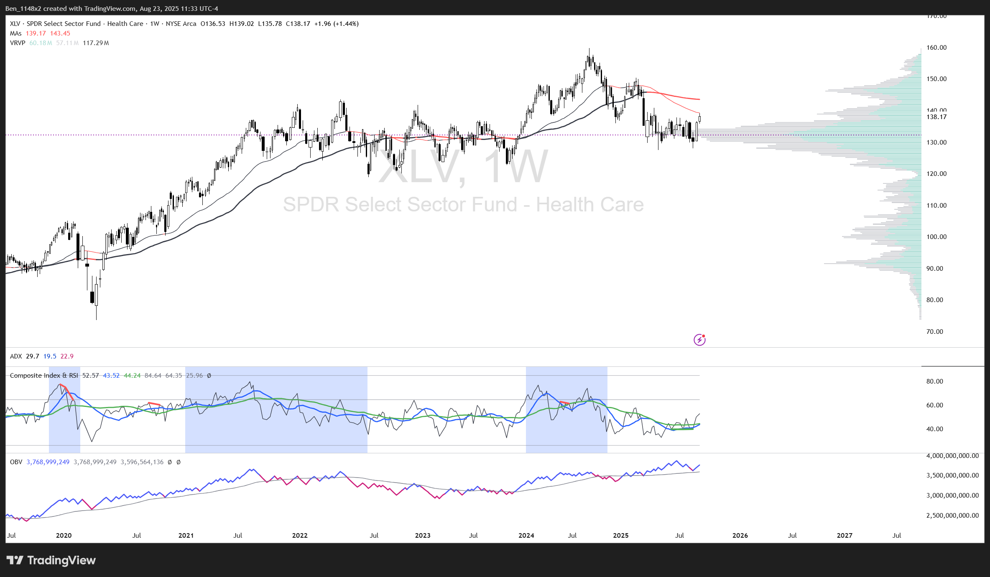This screenshot has width=990, height=577.
Task: Click the large XLV, 1W watermark
Action: tap(462, 166)
